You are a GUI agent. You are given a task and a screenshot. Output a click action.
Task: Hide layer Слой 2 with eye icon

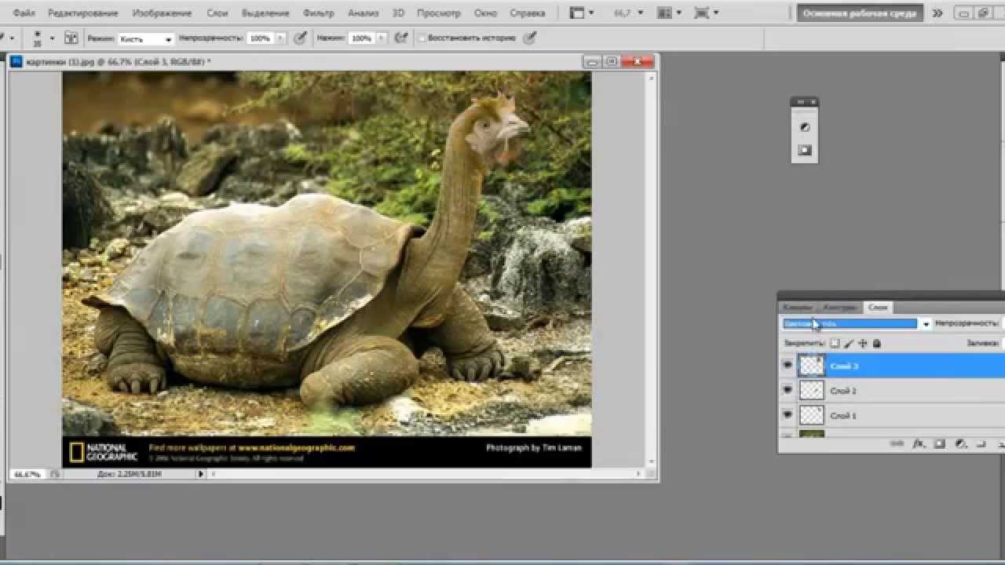pos(788,390)
